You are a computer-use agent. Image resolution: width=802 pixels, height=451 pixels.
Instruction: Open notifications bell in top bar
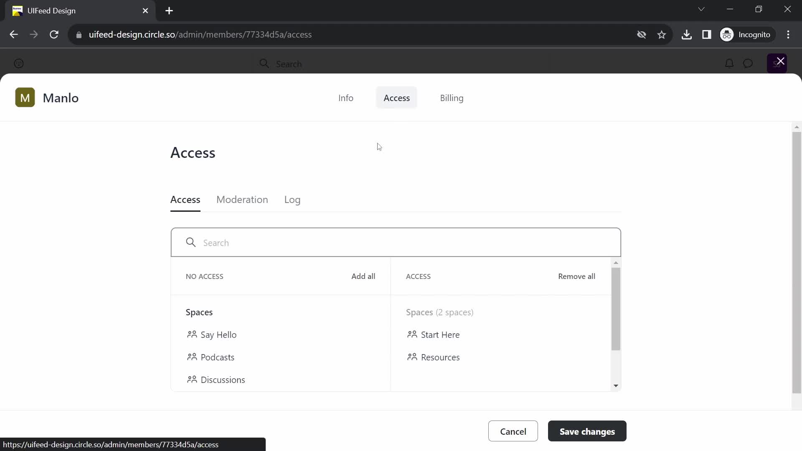(729, 63)
